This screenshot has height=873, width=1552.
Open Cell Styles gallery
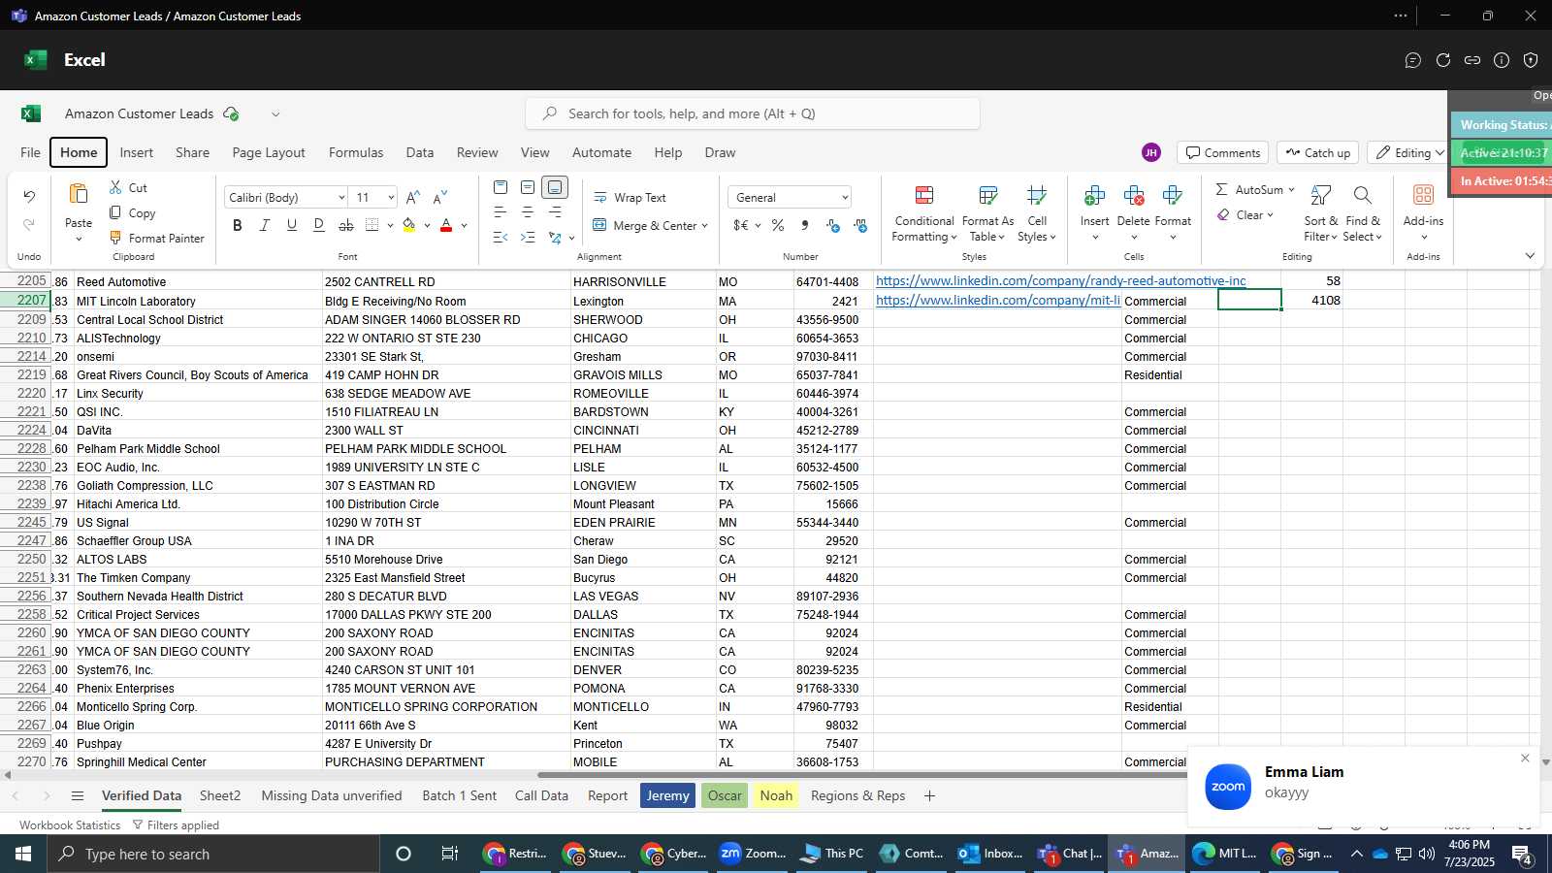click(x=1037, y=213)
